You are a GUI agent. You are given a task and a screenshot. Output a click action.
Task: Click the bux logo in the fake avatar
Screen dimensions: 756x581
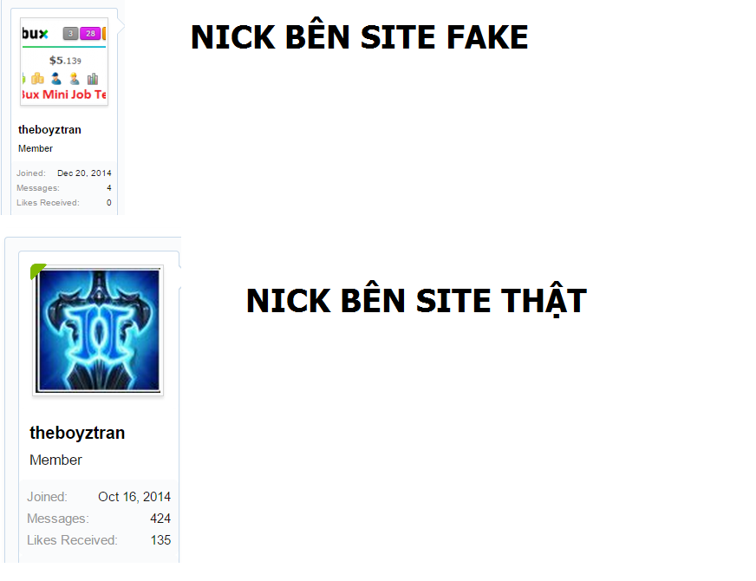(x=36, y=33)
